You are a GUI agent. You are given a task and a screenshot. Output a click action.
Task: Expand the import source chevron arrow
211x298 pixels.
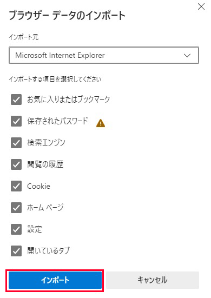pyautogui.click(x=187, y=56)
